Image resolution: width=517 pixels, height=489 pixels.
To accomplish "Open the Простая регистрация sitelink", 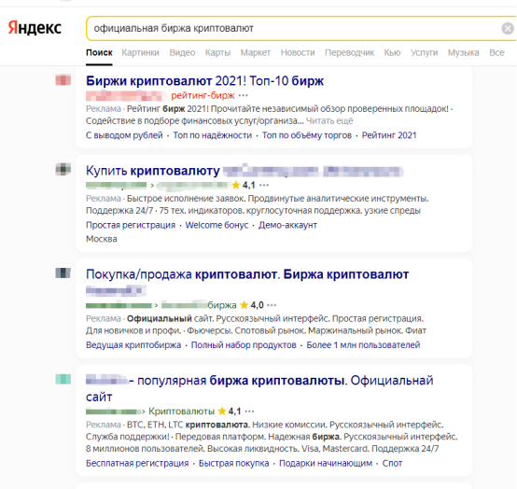I will coord(131,225).
